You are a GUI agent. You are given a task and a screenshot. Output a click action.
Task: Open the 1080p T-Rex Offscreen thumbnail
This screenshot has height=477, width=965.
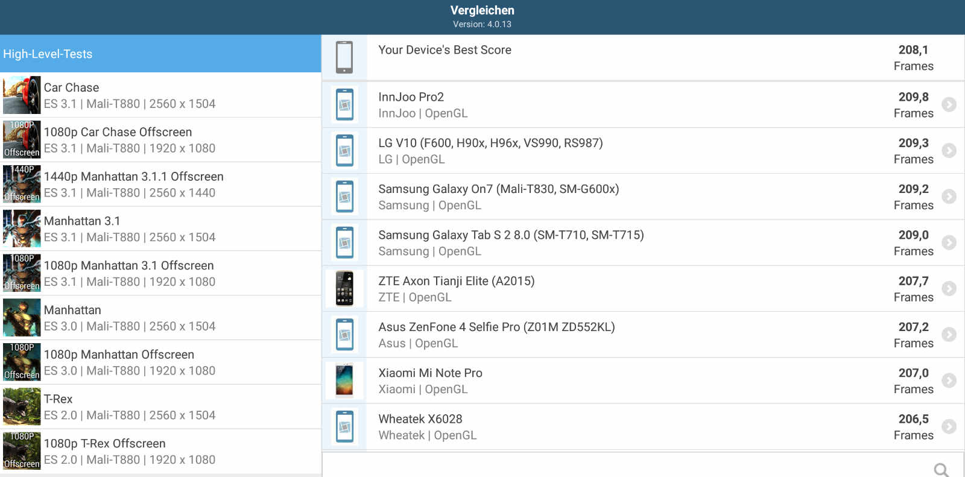[22, 451]
